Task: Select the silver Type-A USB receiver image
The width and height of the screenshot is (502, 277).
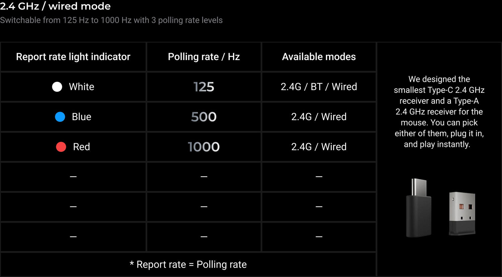Action: tap(462, 213)
